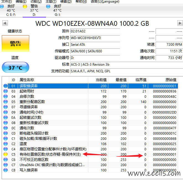Select the 读取错误率 attribute name

point(29,86)
